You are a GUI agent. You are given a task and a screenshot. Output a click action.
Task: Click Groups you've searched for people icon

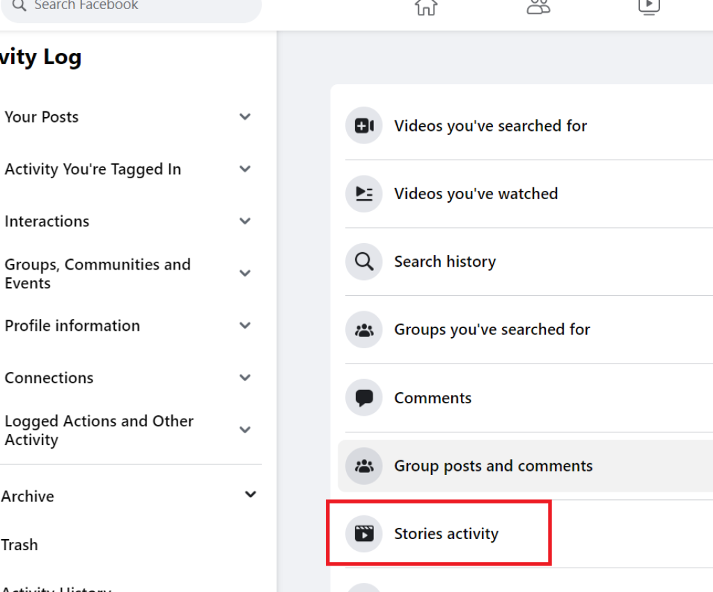(x=363, y=329)
